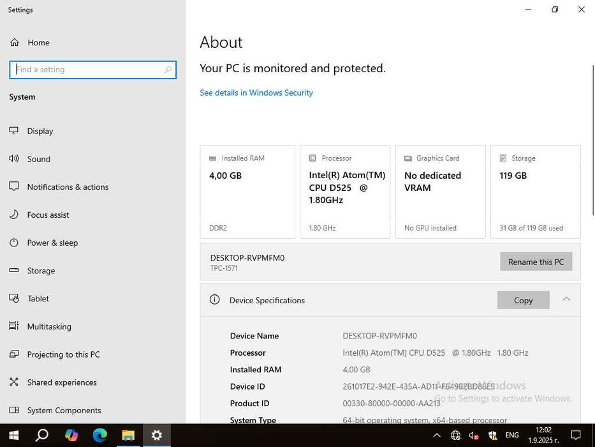Click the Tablet icon
This screenshot has width=595, height=447.
[13, 298]
